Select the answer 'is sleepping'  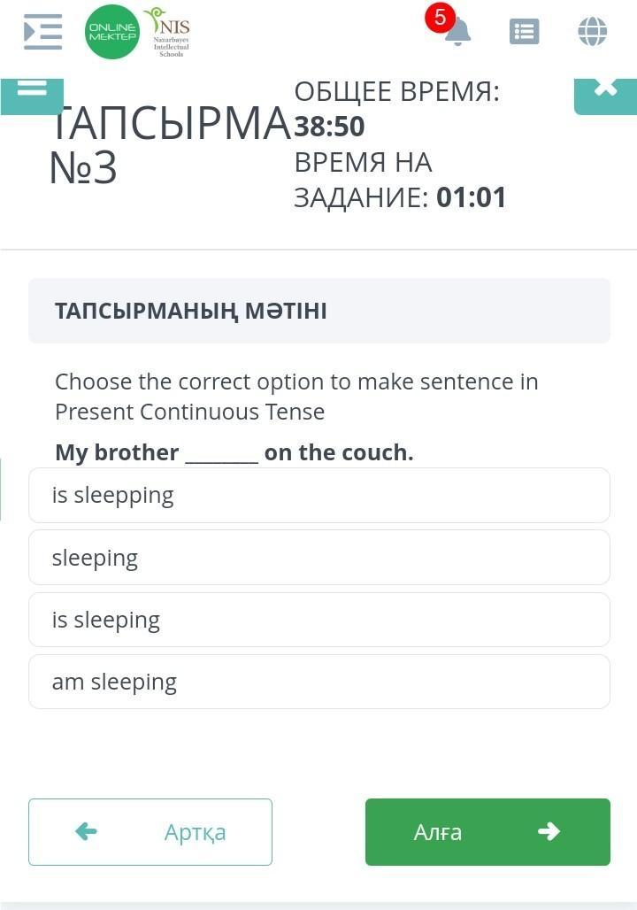click(318, 495)
